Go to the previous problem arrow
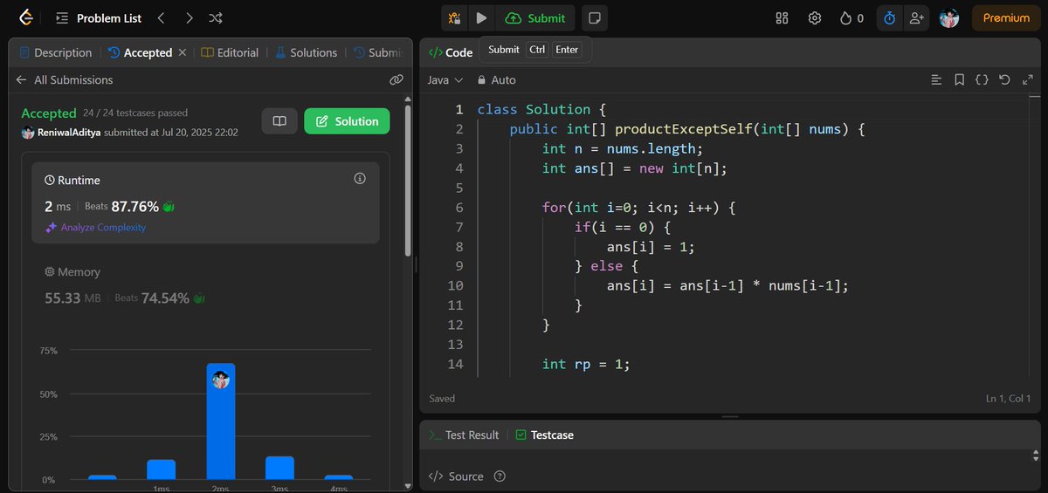 161,17
